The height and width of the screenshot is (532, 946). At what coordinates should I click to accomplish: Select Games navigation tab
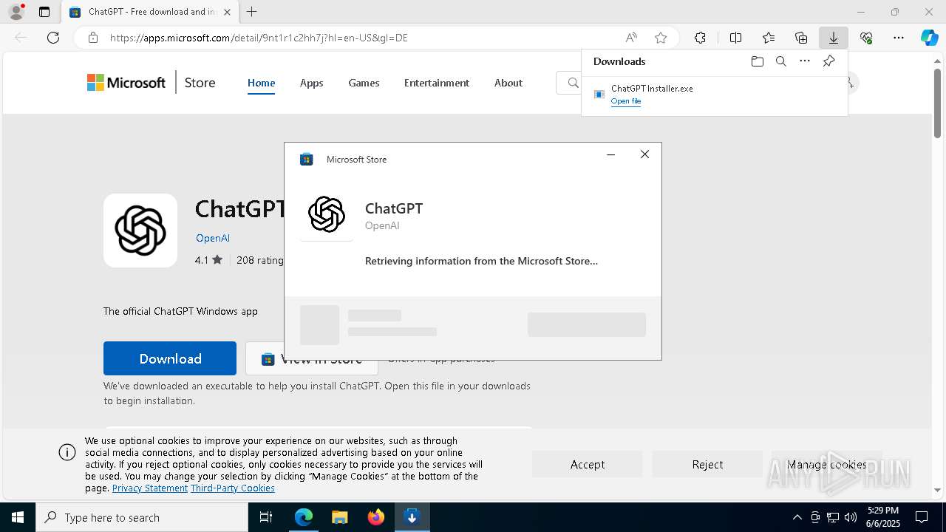click(364, 83)
